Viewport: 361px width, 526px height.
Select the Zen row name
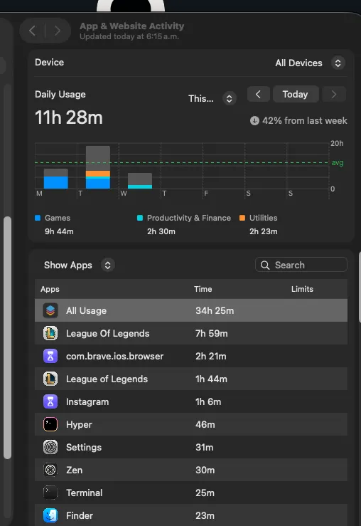pyautogui.click(x=75, y=470)
